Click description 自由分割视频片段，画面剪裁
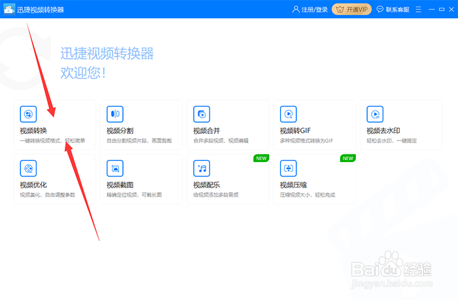This screenshot has width=458, height=300. [x=139, y=141]
